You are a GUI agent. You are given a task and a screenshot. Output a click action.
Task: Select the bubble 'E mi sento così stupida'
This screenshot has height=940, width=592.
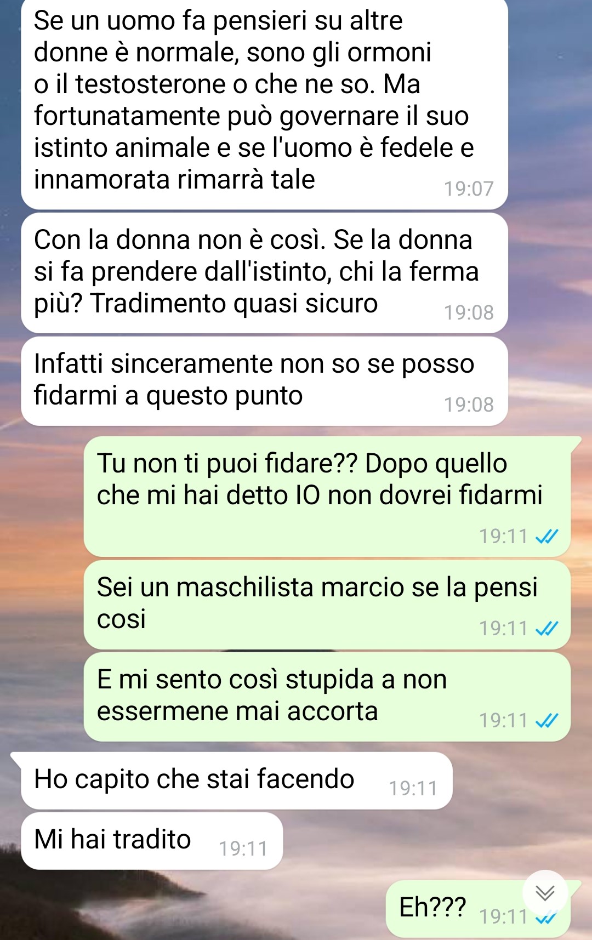[327, 697]
